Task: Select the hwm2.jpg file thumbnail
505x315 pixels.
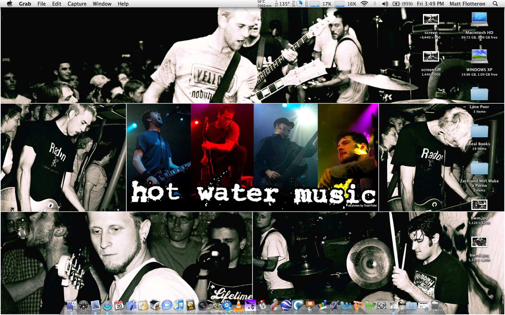Action: [479, 241]
